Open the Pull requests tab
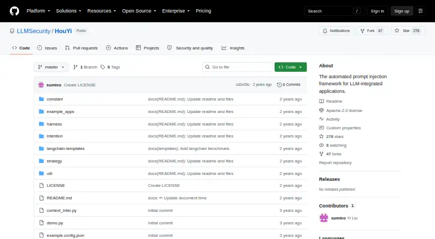This screenshot has width=435, height=239. point(81,48)
